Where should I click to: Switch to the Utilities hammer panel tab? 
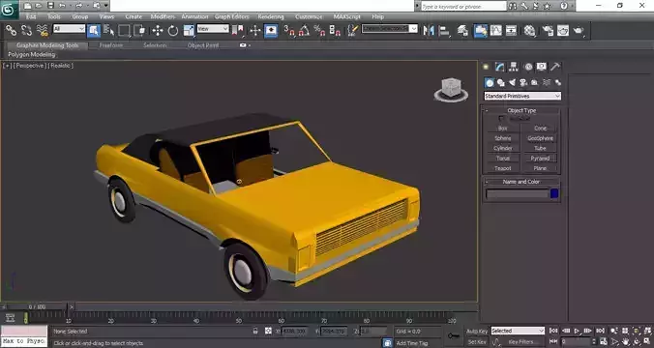(555, 67)
